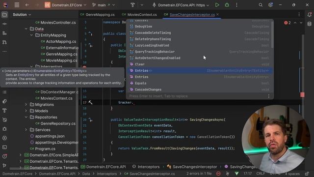Open IDE settings gear
The width and height of the screenshot is (314, 177).
270,5
